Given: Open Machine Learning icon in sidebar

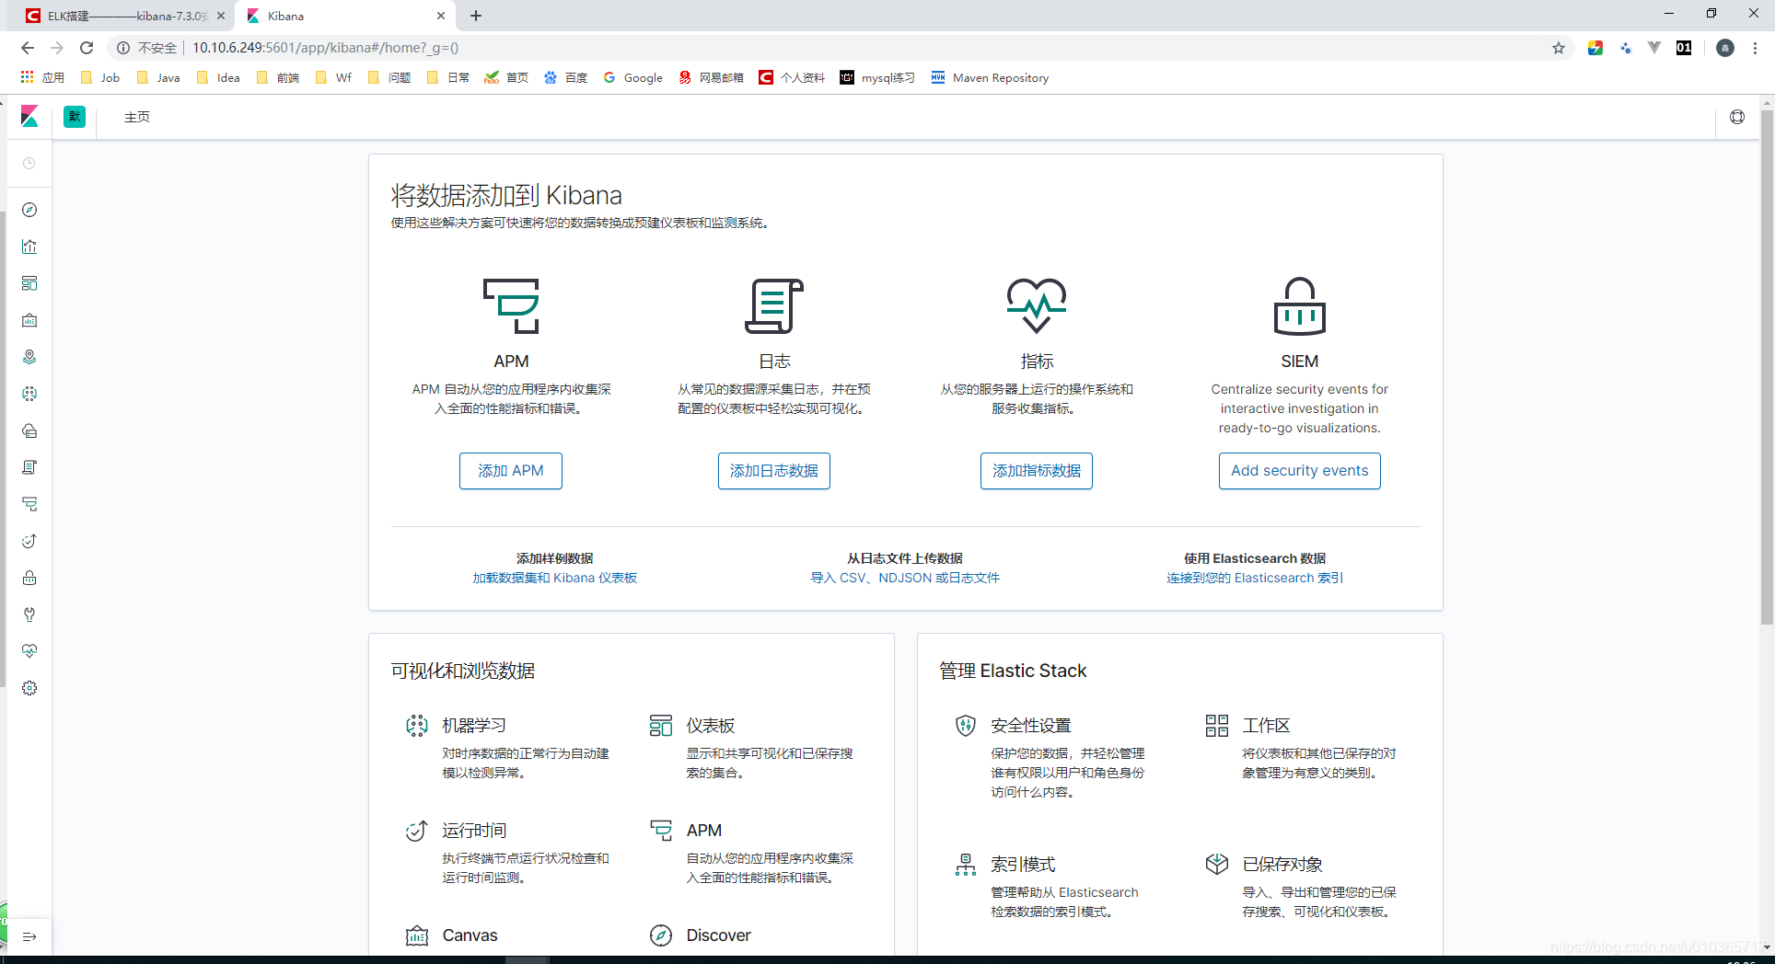Looking at the screenshot, I should (x=29, y=394).
